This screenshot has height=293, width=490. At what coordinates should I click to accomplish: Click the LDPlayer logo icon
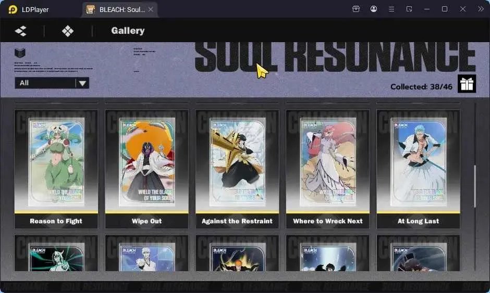pos(13,9)
